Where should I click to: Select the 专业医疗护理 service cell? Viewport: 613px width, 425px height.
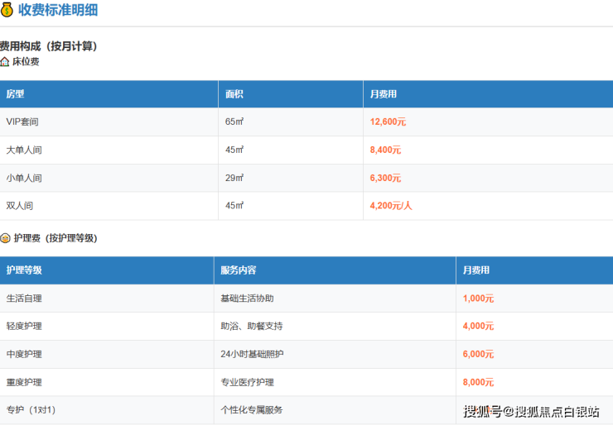tap(247, 383)
